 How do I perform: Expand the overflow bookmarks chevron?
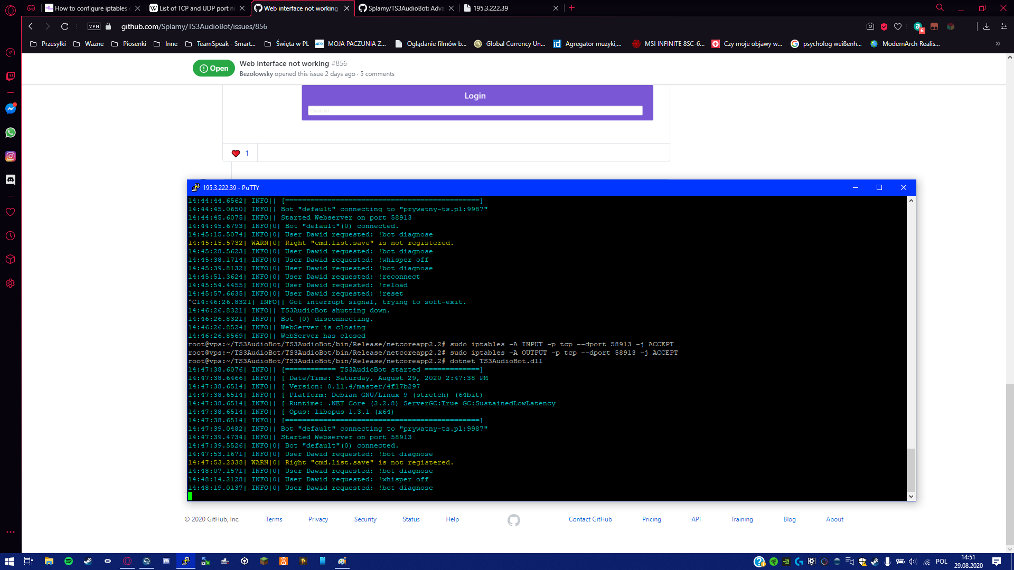pyautogui.click(x=998, y=44)
